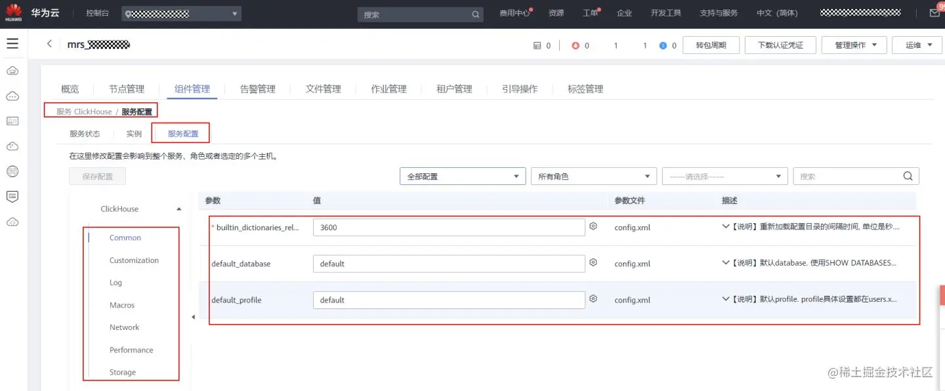Open 开发工具 in the top bar
This screenshot has width=945, height=391.
(666, 13)
